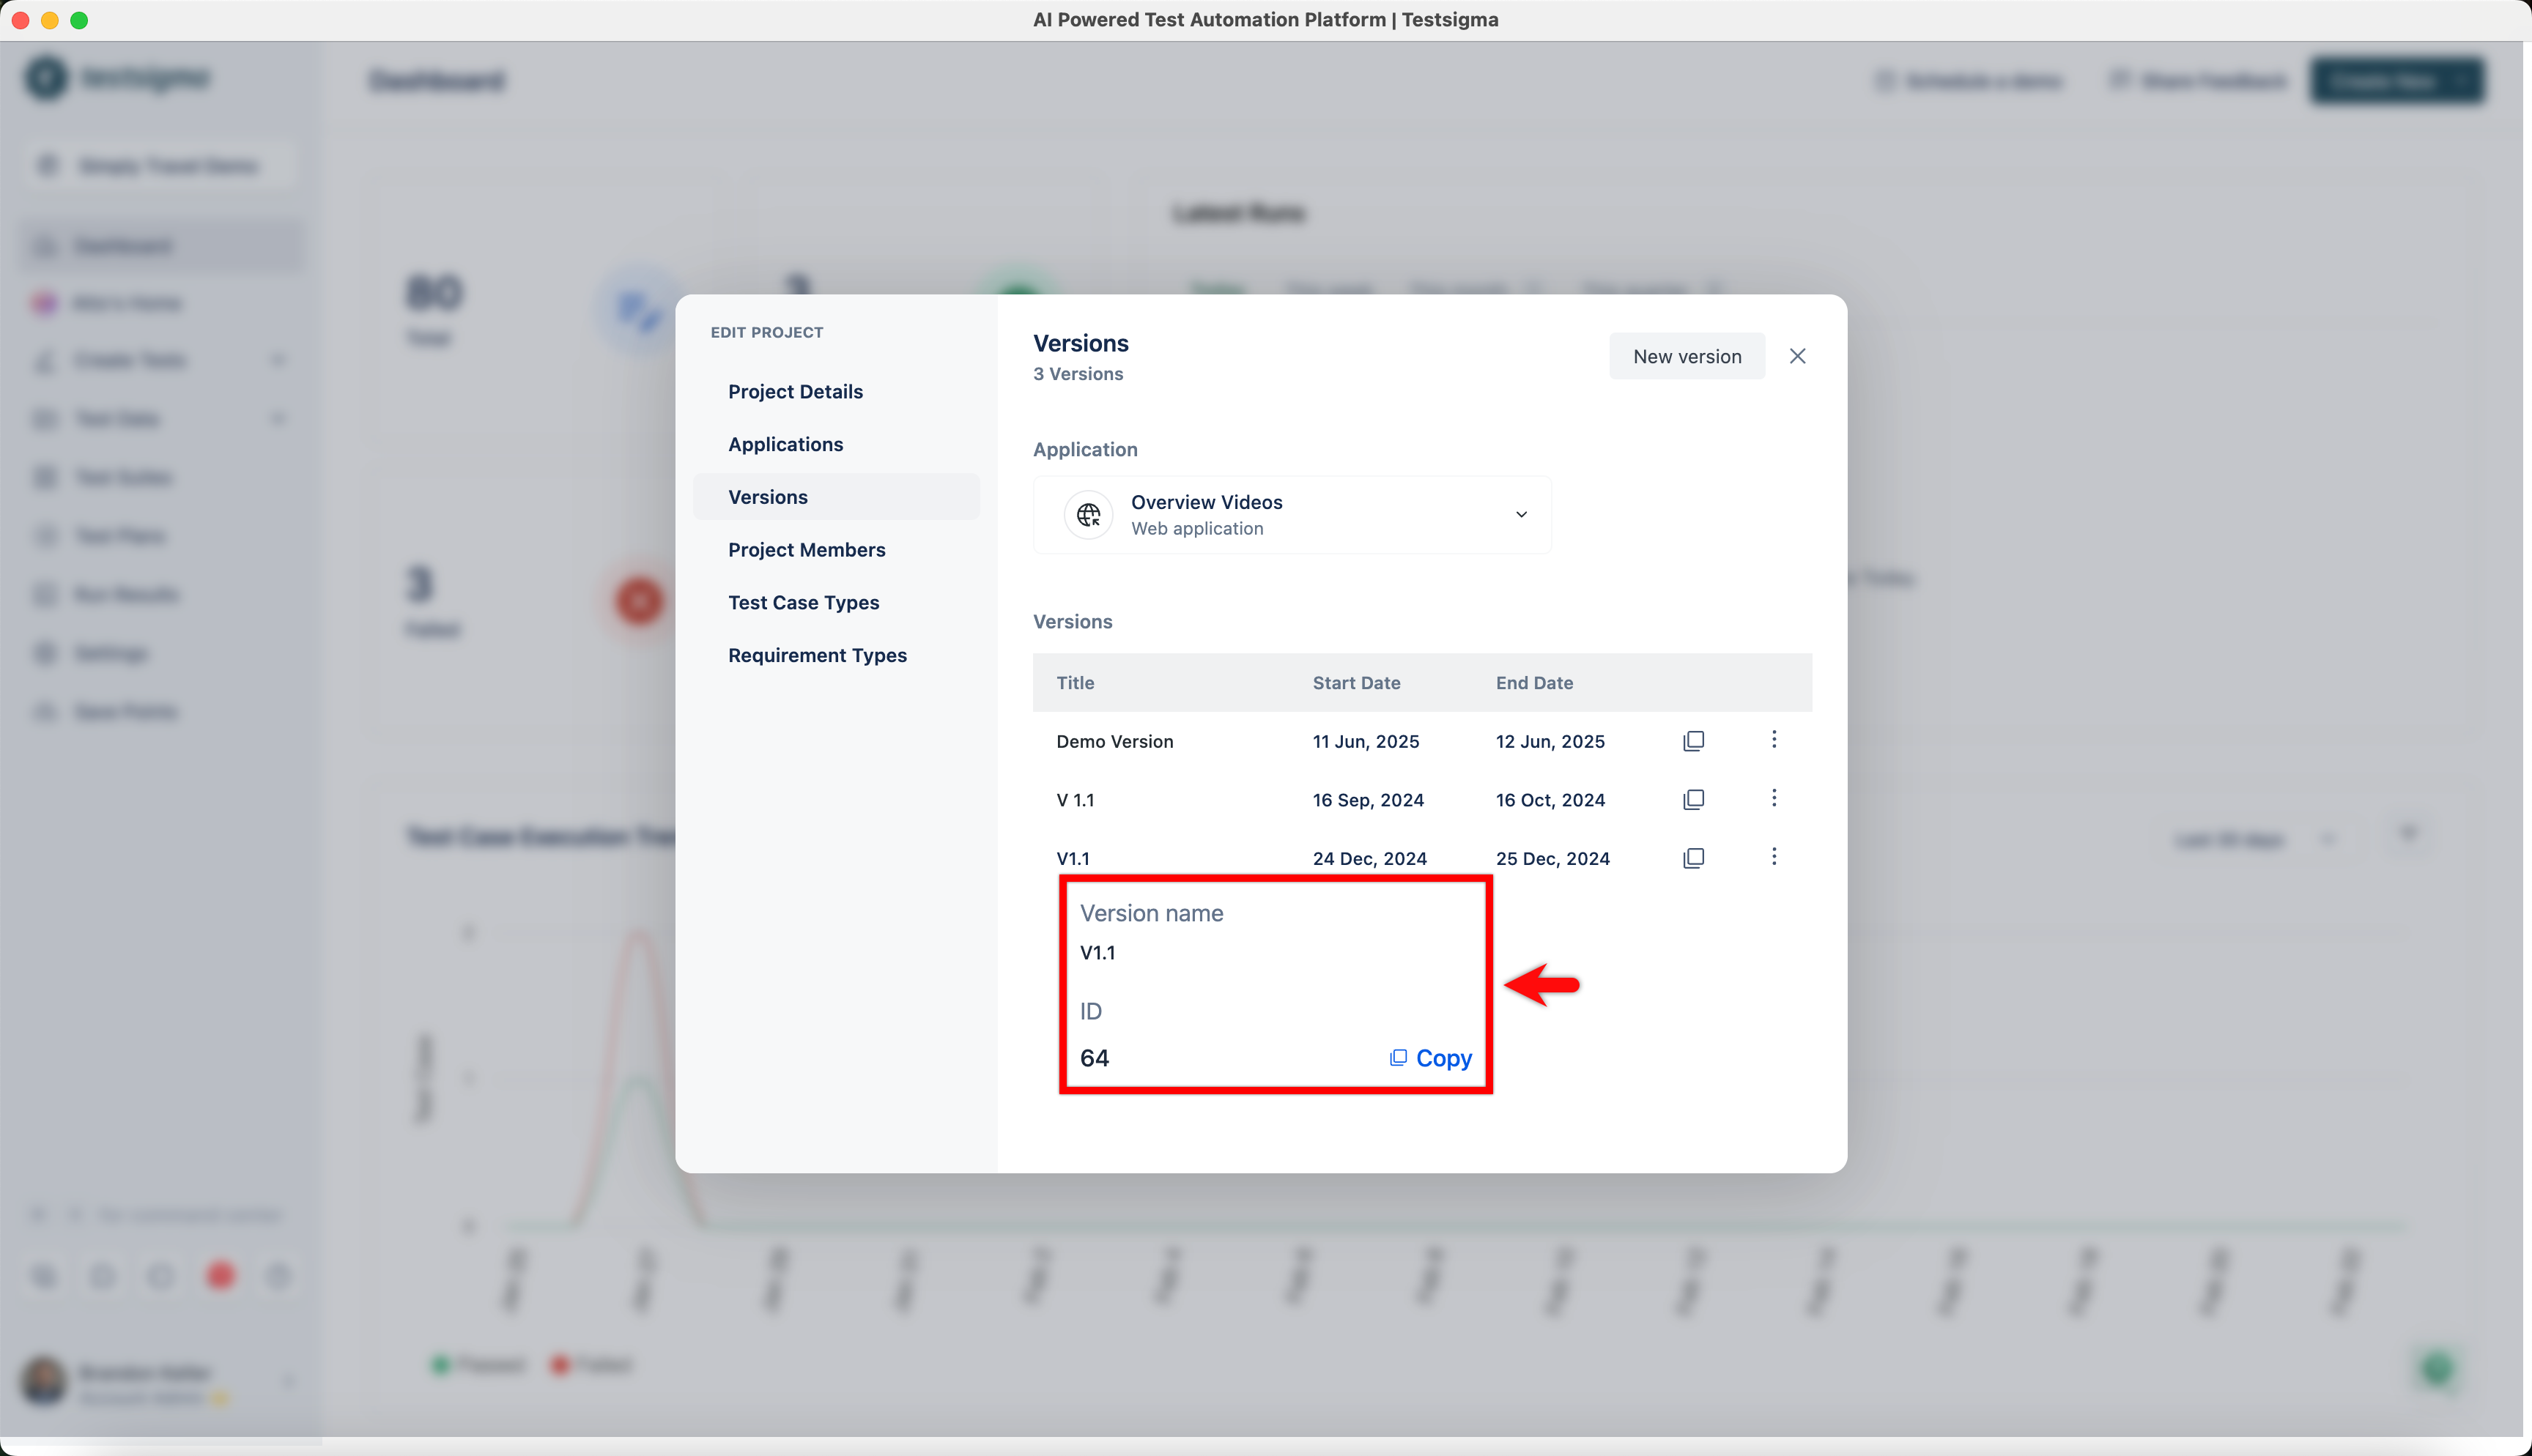Click copy icon in 24 Dec V1.1 row
The height and width of the screenshot is (1456, 2532).
click(1693, 858)
